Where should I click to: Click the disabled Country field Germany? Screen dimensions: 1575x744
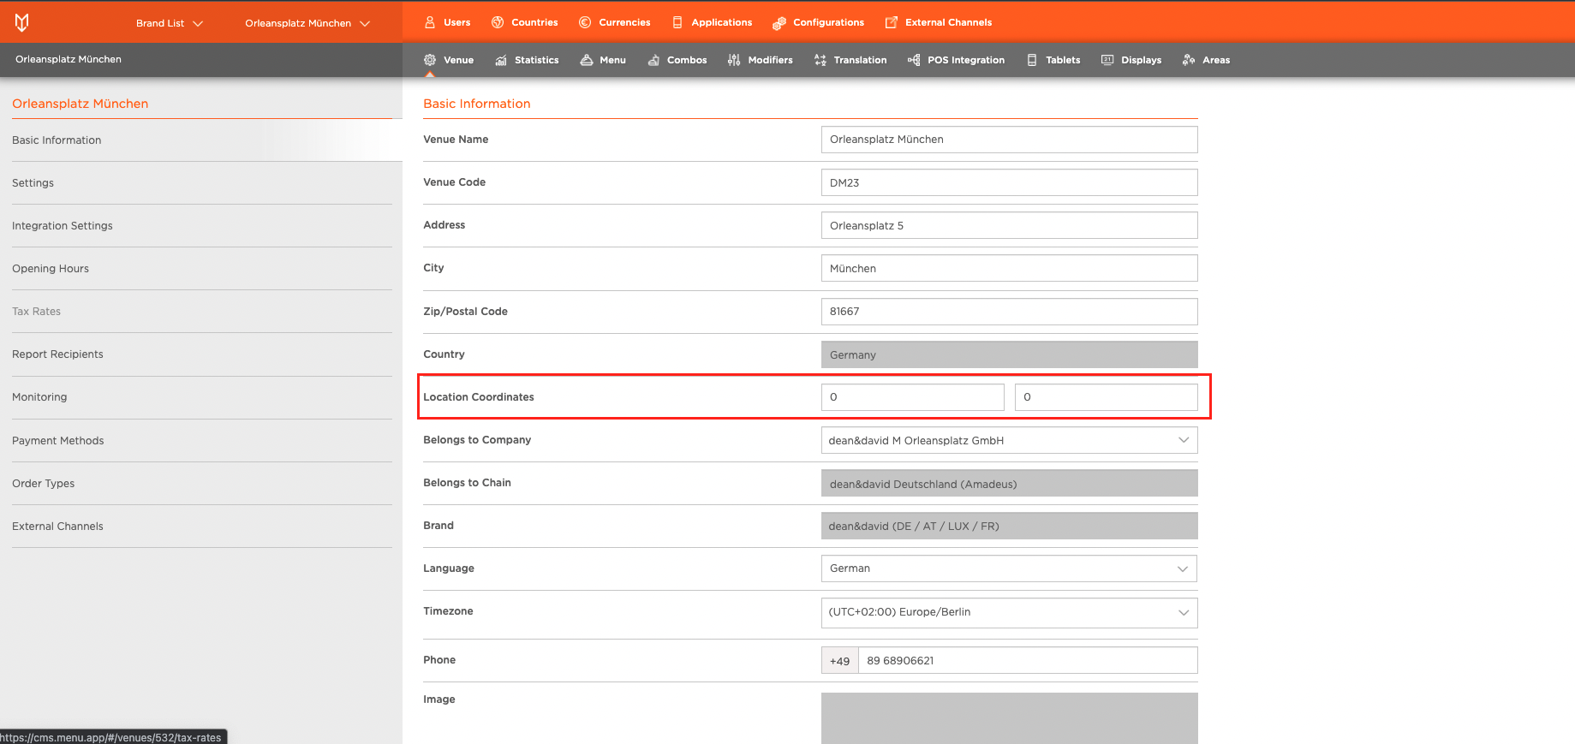coord(1009,354)
